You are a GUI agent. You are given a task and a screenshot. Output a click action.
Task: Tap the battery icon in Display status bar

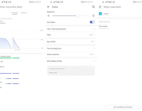(x=87, y=2)
